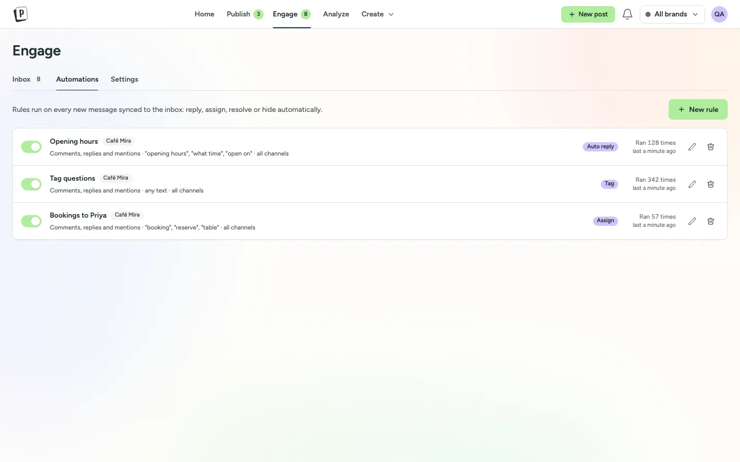Delete the Bookings to Priya rule
Image resolution: width=740 pixels, height=462 pixels.
pos(711,221)
